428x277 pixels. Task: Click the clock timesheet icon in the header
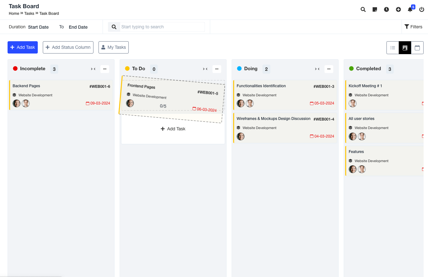point(386,9)
